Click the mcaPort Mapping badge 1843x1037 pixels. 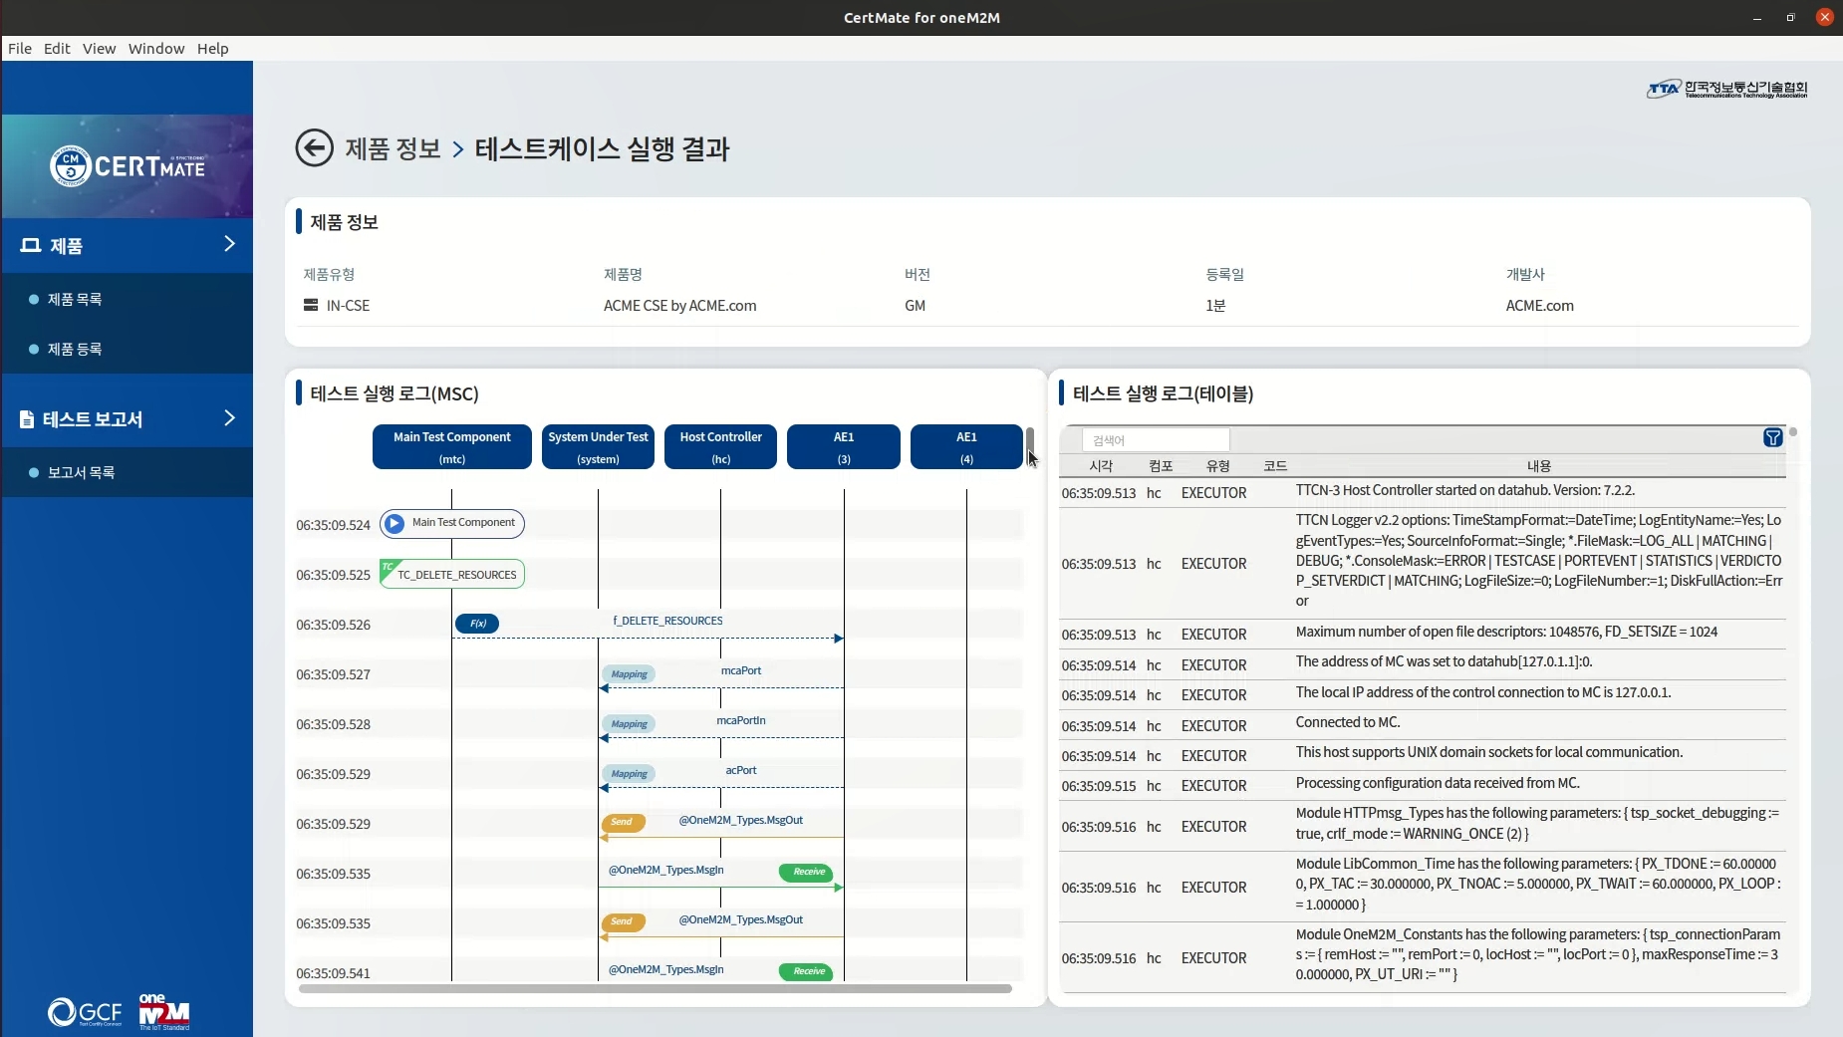click(629, 674)
